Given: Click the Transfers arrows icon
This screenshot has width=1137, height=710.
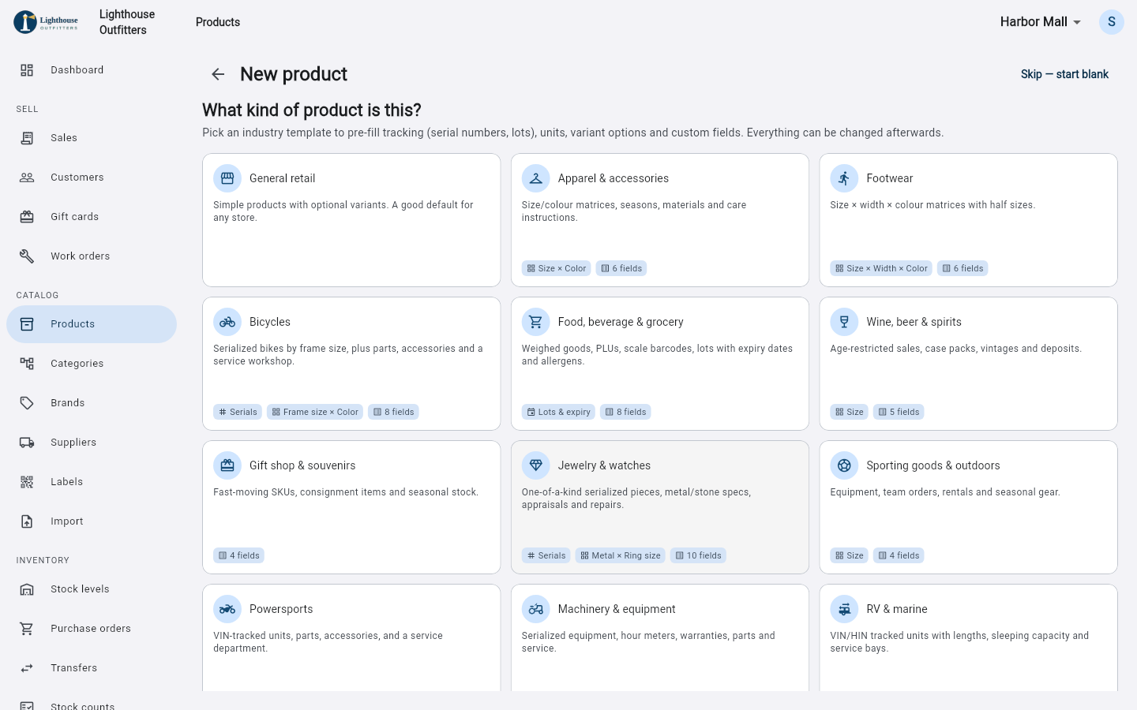Looking at the screenshot, I should click(27, 668).
